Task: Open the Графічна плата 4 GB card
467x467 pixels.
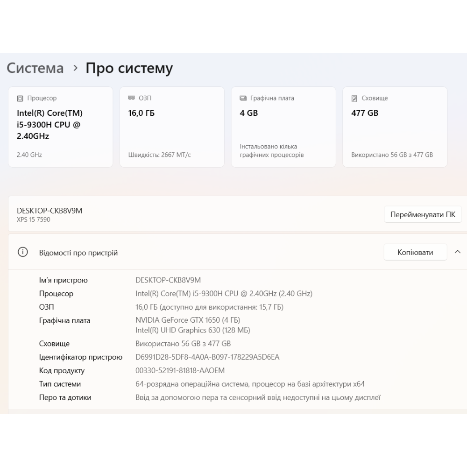Action: point(283,127)
